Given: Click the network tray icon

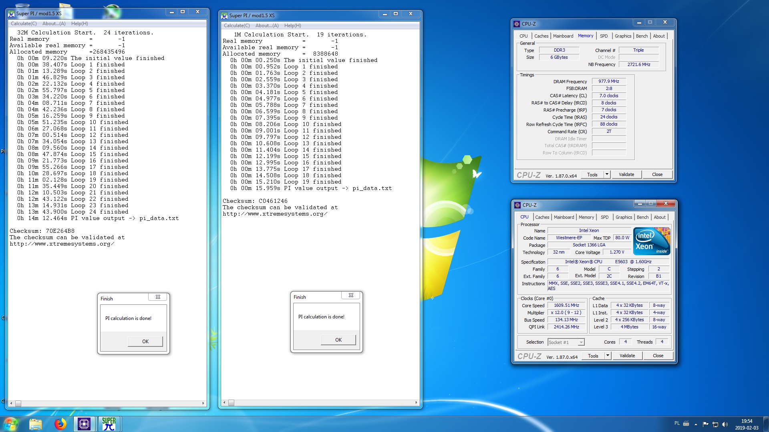Looking at the screenshot, I should point(715,424).
